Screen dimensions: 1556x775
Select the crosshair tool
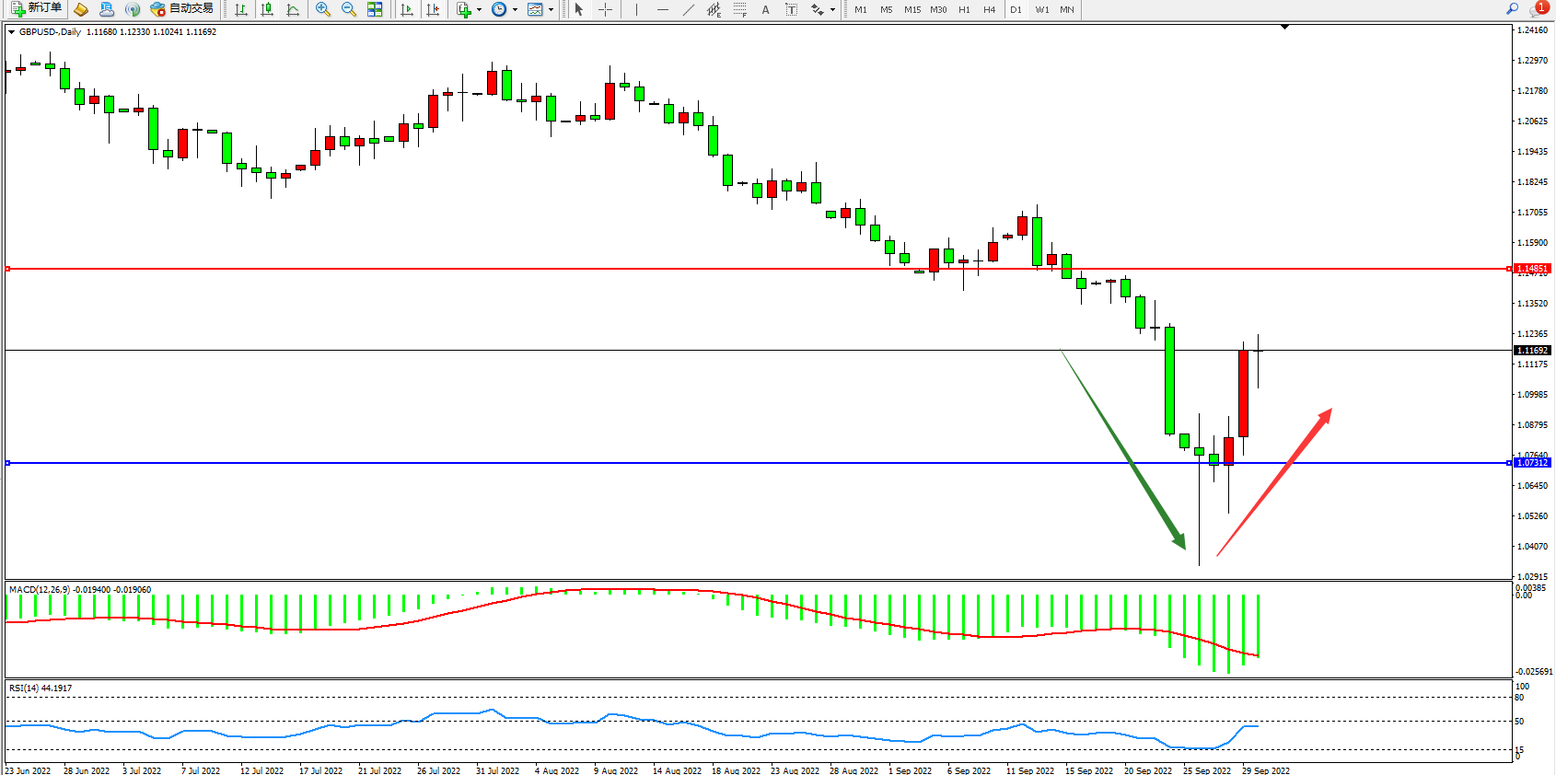click(605, 9)
